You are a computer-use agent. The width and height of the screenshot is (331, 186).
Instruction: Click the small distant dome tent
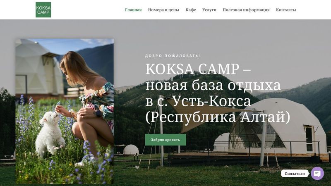[131, 150]
